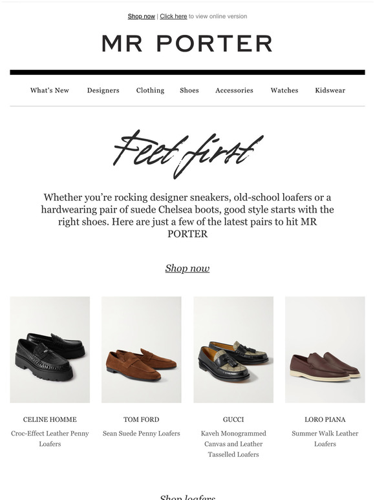
Task: Click the top Shop now link
Action: click(141, 16)
